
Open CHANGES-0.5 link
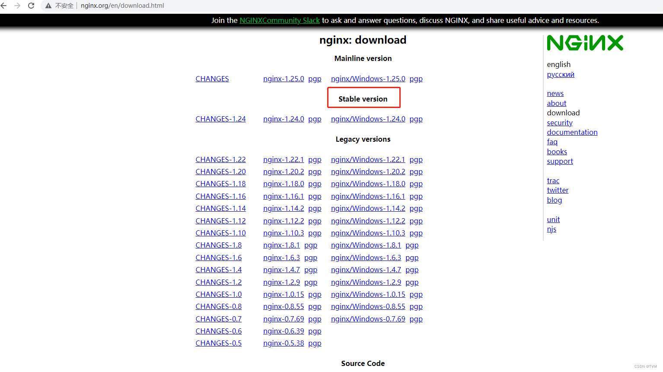coord(218,343)
